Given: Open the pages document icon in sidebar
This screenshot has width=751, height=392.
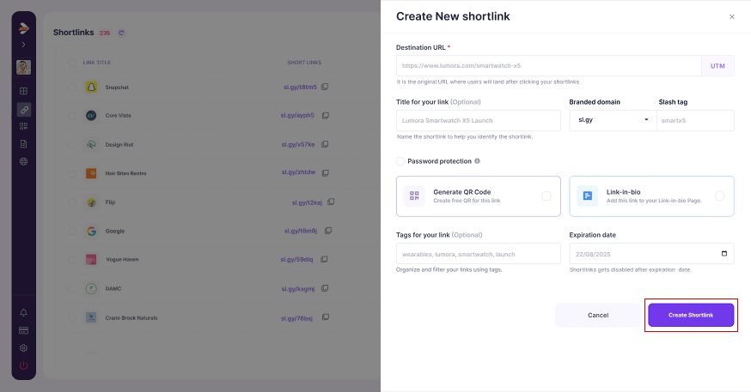Looking at the screenshot, I should coord(23,144).
